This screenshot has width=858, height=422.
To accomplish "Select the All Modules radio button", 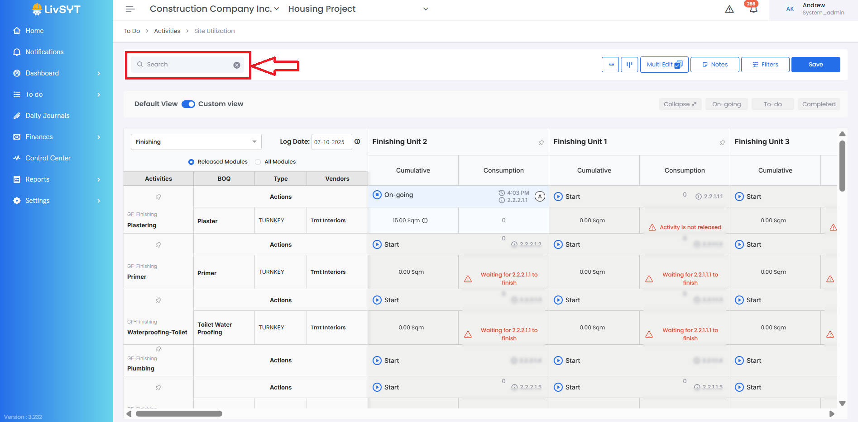I will 258,162.
